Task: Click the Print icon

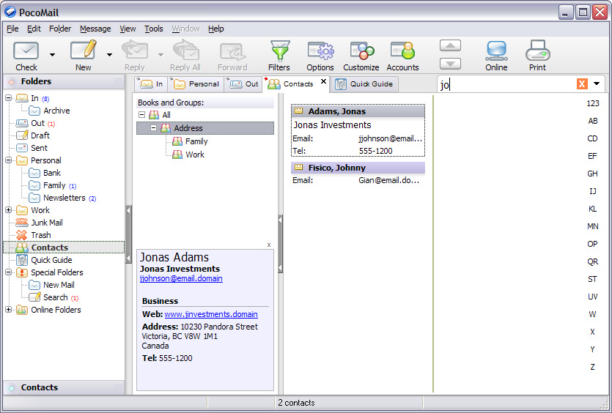Action: (x=537, y=51)
